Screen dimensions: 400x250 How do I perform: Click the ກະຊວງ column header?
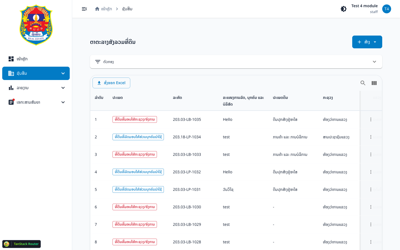coord(328,98)
